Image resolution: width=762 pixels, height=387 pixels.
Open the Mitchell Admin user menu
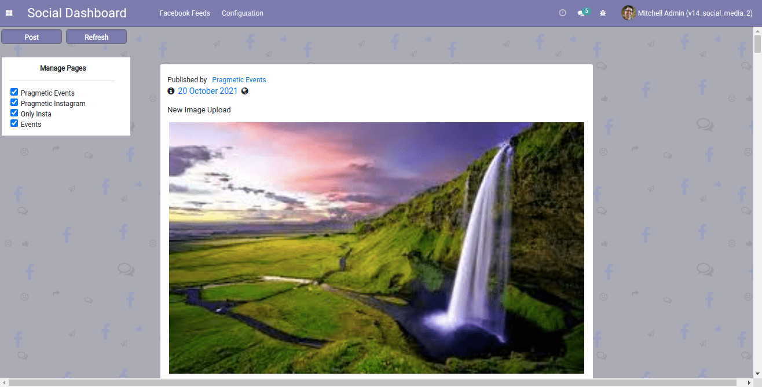[x=687, y=13]
